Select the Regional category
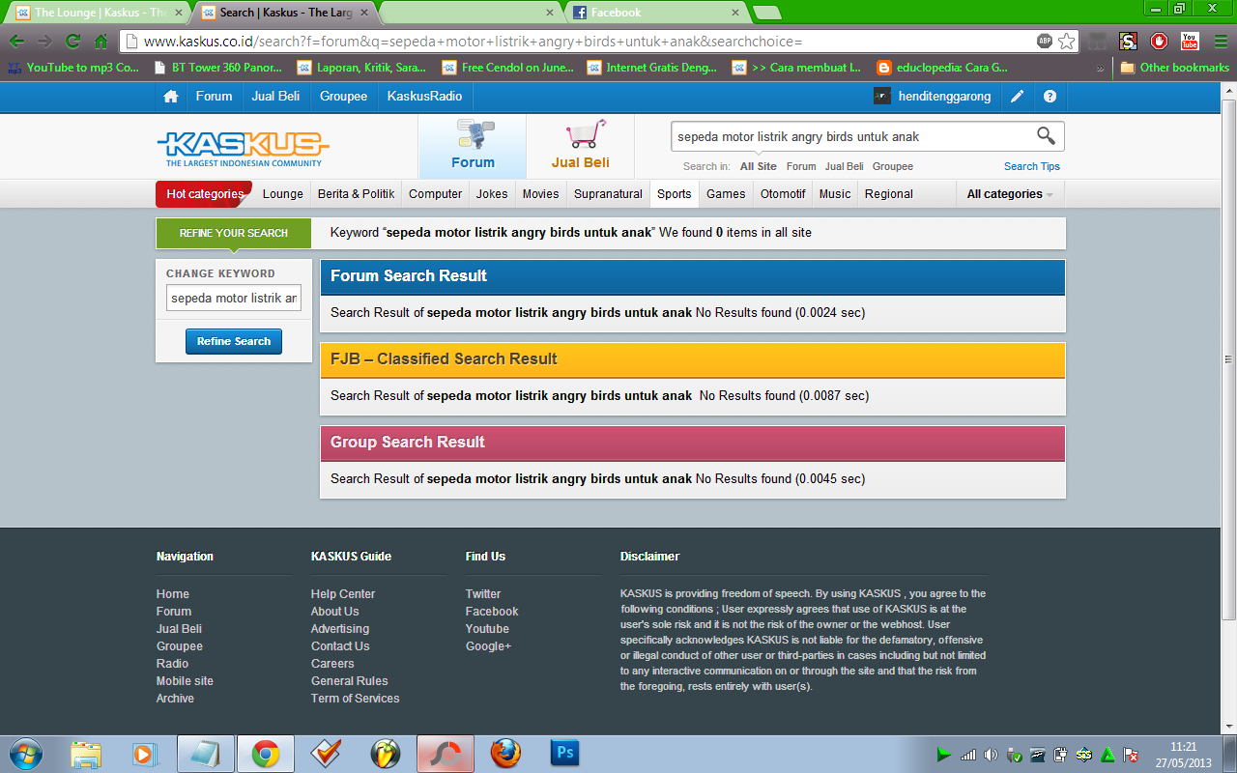 (889, 194)
